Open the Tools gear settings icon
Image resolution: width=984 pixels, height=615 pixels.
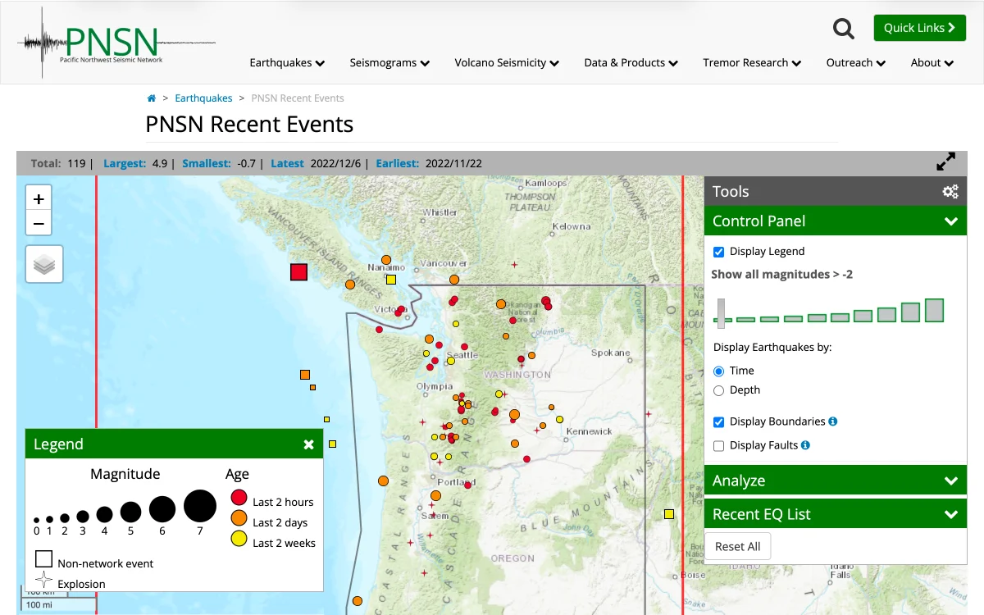click(950, 192)
